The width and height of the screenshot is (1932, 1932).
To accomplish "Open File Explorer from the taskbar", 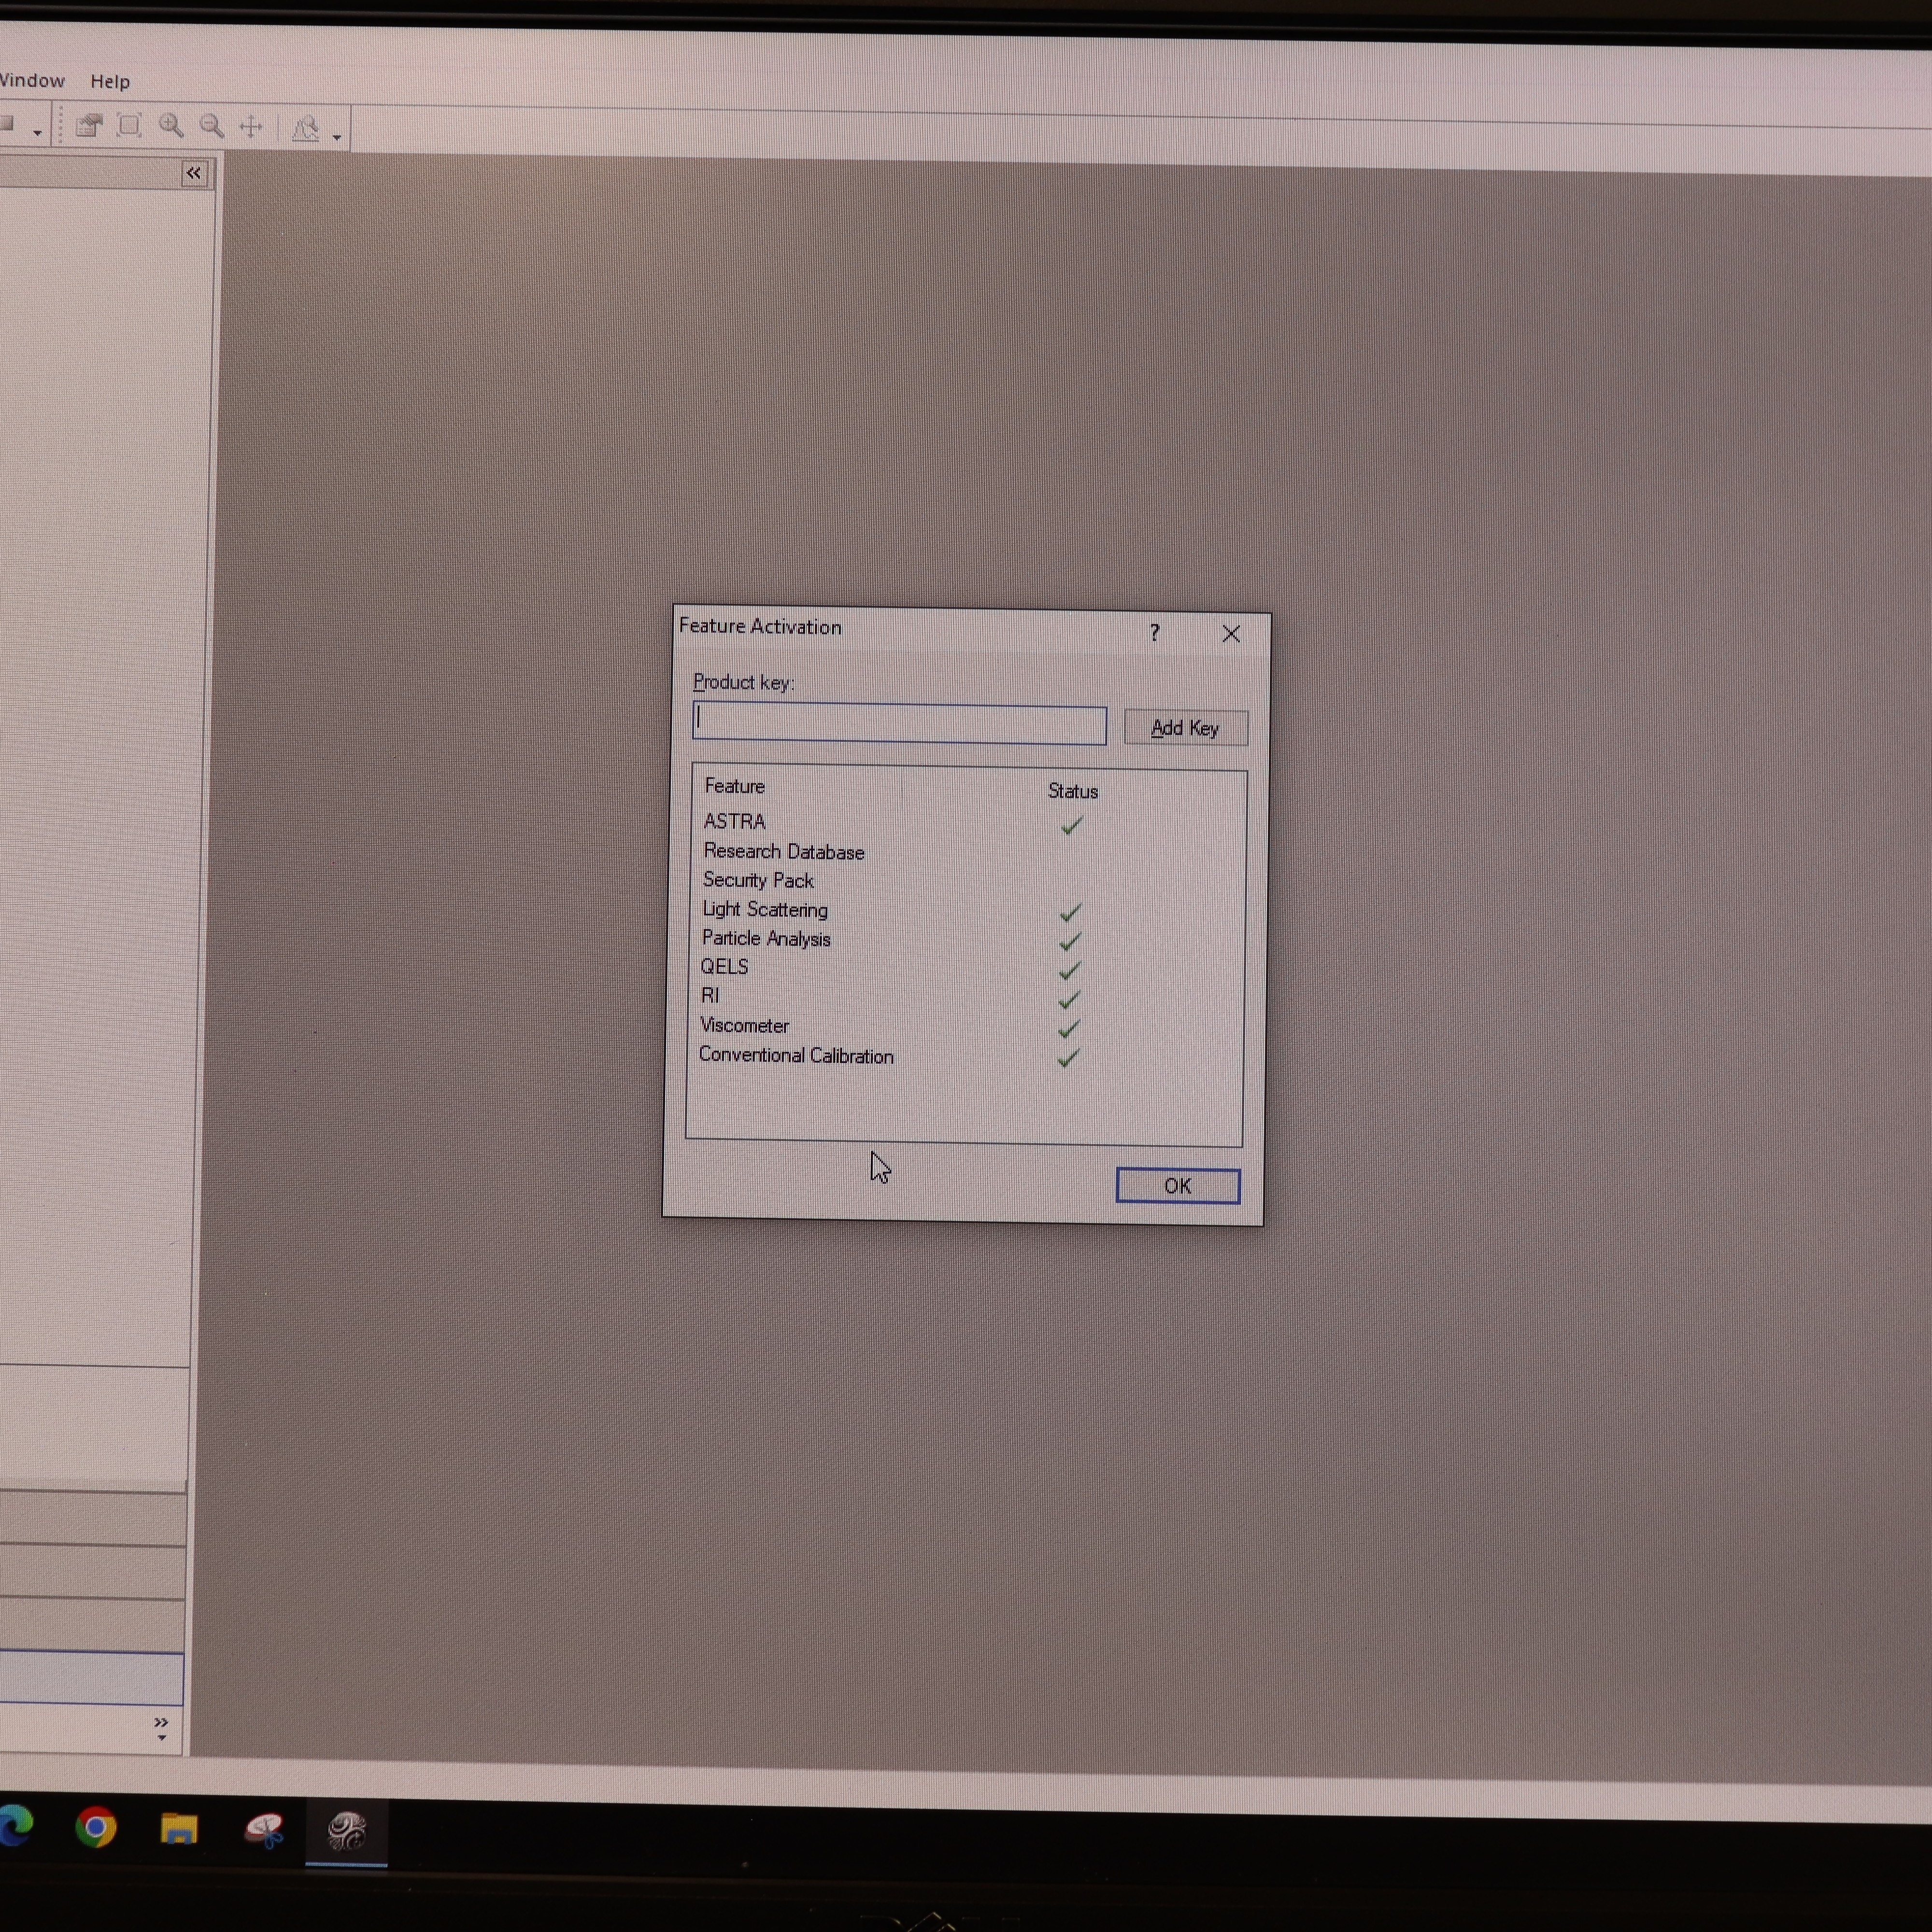I will pos(179,1829).
